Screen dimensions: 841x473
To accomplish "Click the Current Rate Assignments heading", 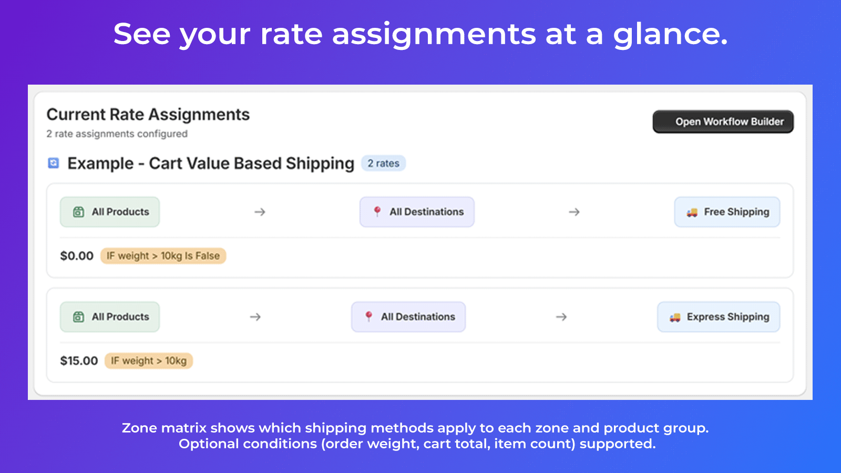I will [148, 115].
